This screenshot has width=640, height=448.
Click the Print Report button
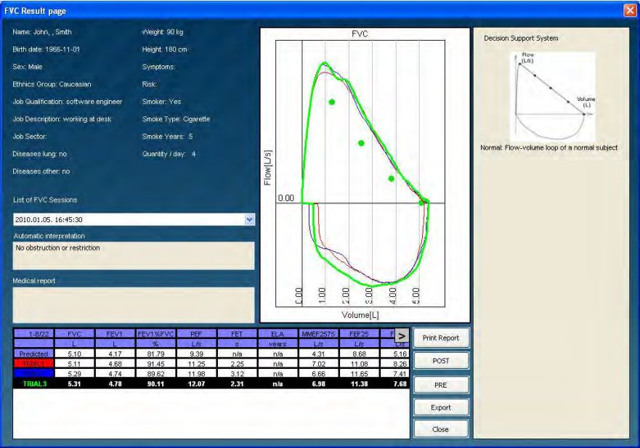pyautogui.click(x=440, y=338)
